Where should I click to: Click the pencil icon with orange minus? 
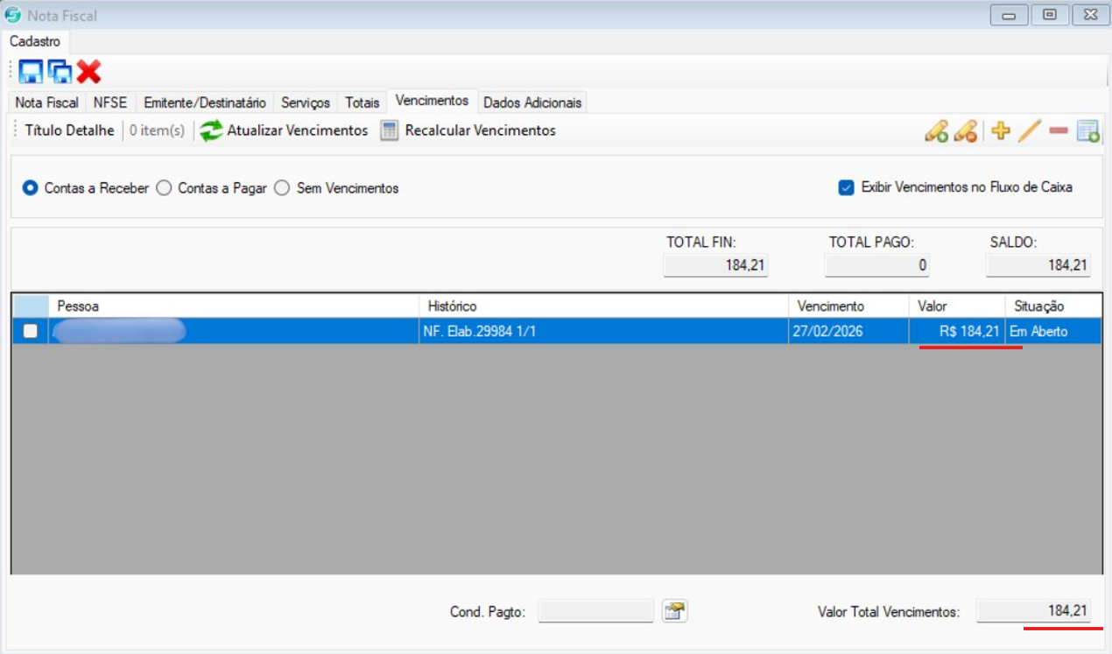(965, 131)
